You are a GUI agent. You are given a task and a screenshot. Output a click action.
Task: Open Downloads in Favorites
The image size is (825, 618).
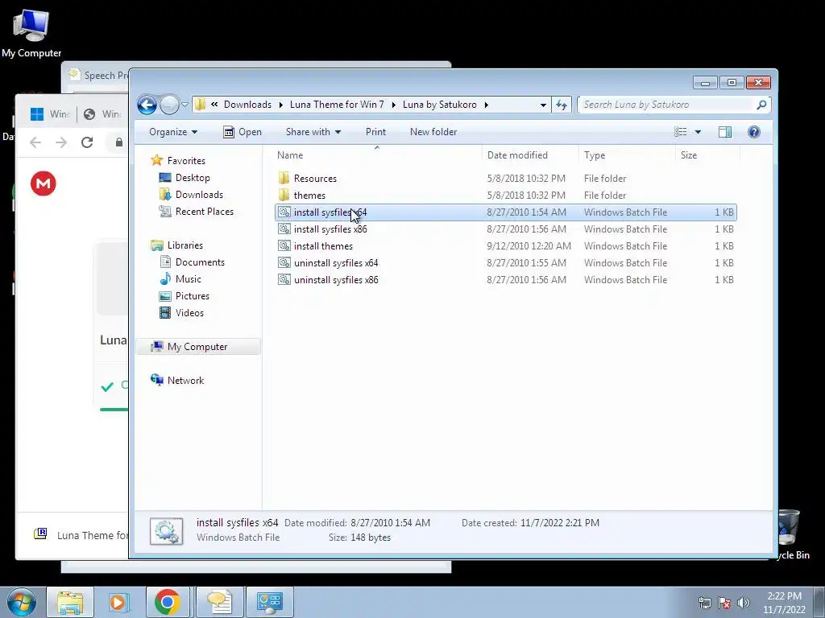199,195
